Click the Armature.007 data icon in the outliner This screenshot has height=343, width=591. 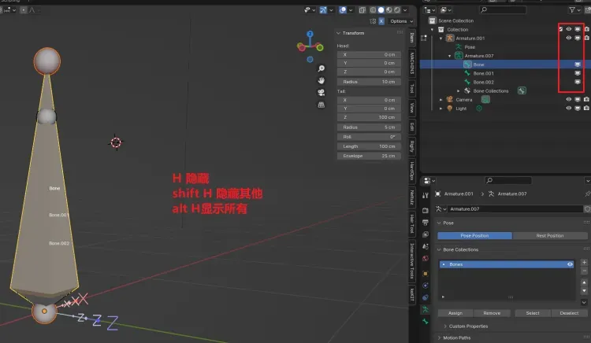(459, 56)
